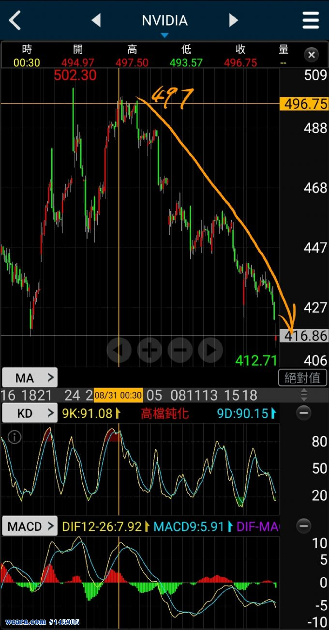Select the 08/31 00:30 date marker
This screenshot has width=329, height=630.
(x=119, y=395)
